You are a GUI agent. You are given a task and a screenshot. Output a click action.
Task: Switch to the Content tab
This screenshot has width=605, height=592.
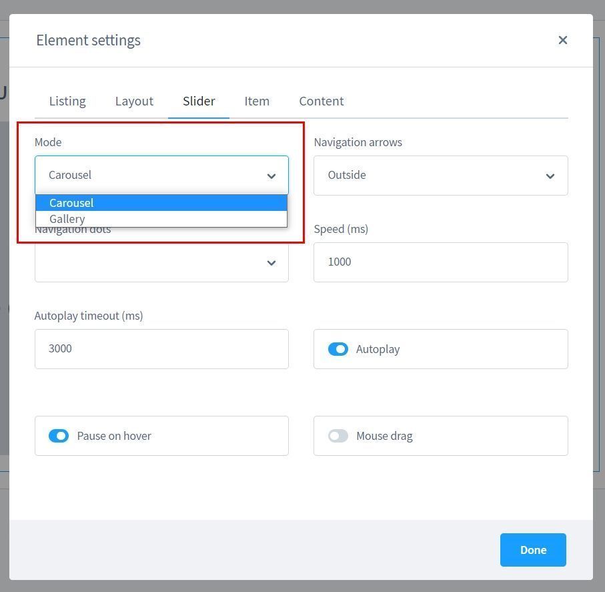322,101
